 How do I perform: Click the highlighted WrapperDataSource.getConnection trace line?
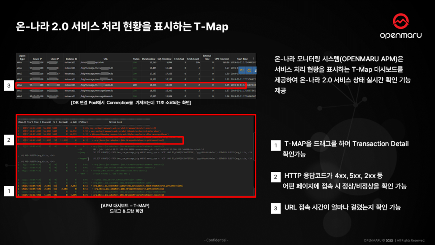pyautogui.click(x=127, y=140)
